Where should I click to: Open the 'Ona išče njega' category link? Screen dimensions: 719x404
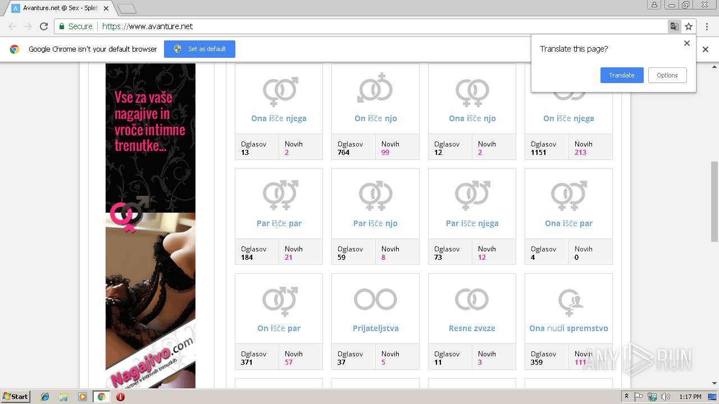279,118
